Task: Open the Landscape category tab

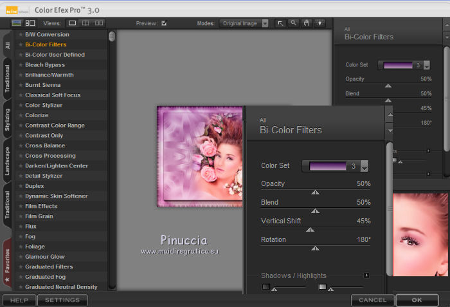Action: tap(8, 161)
